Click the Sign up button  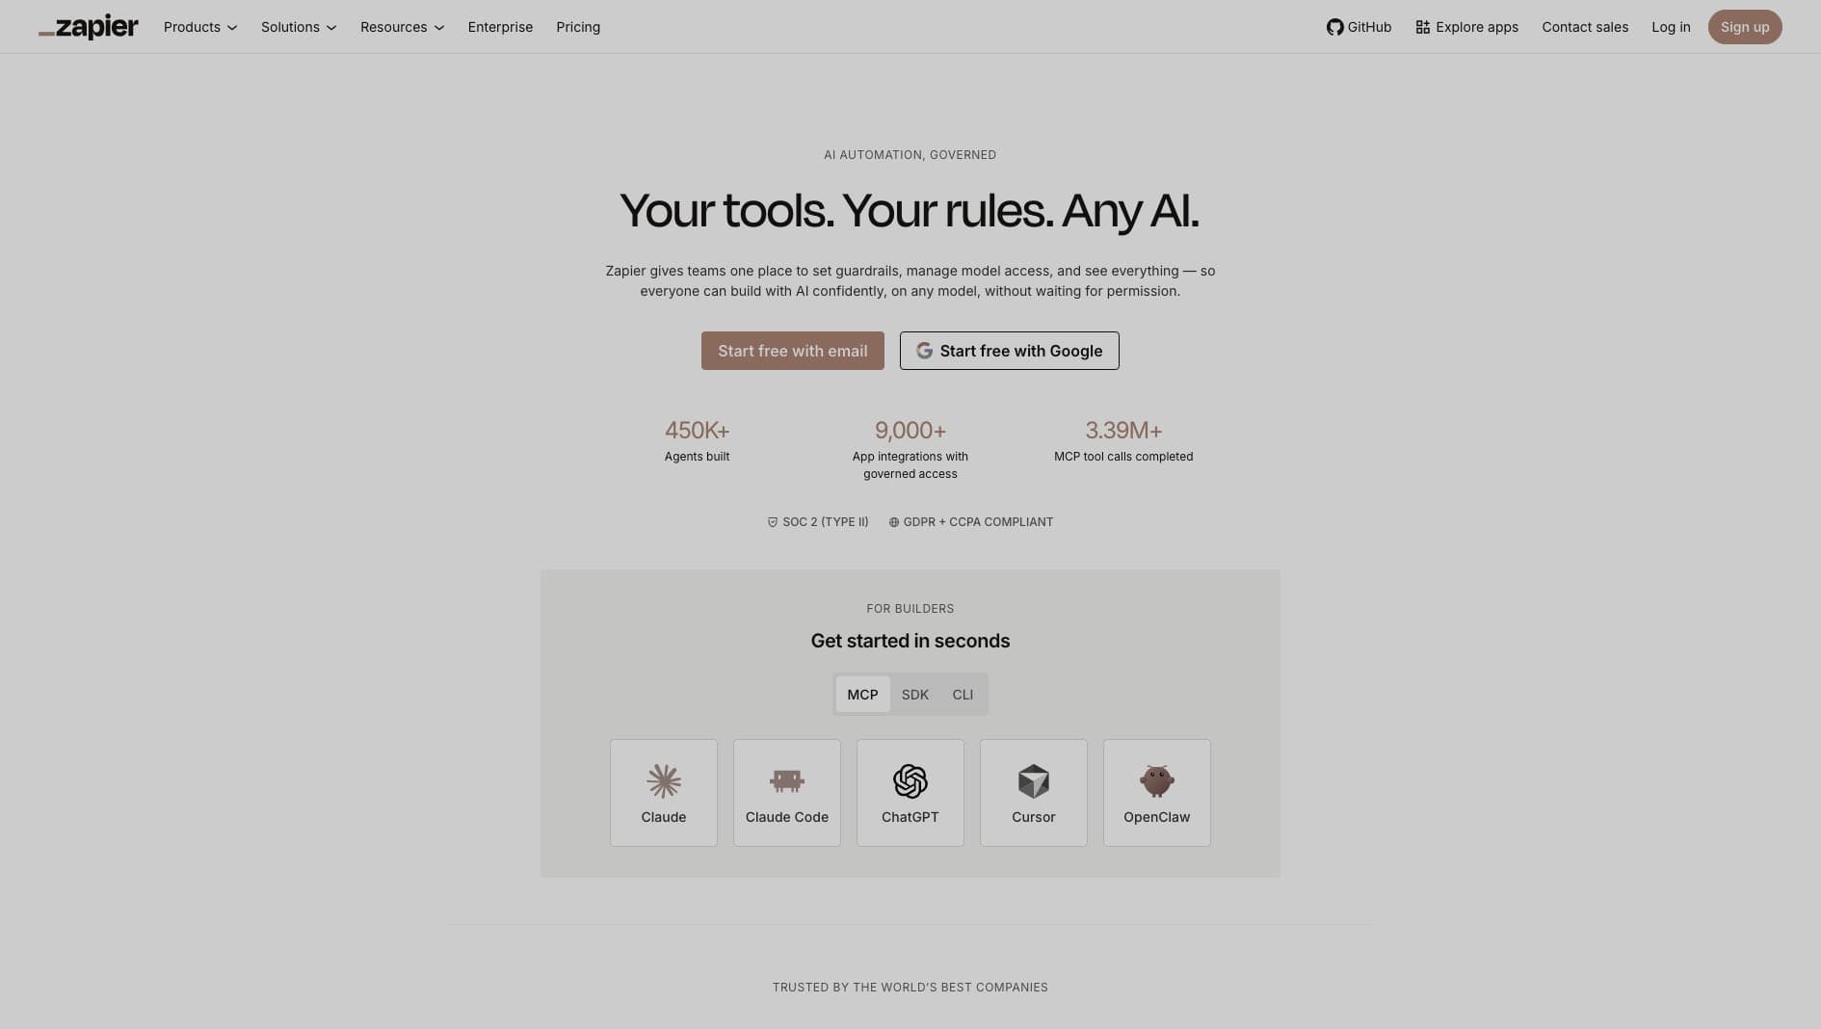pyautogui.click(x=1745, y=27)
